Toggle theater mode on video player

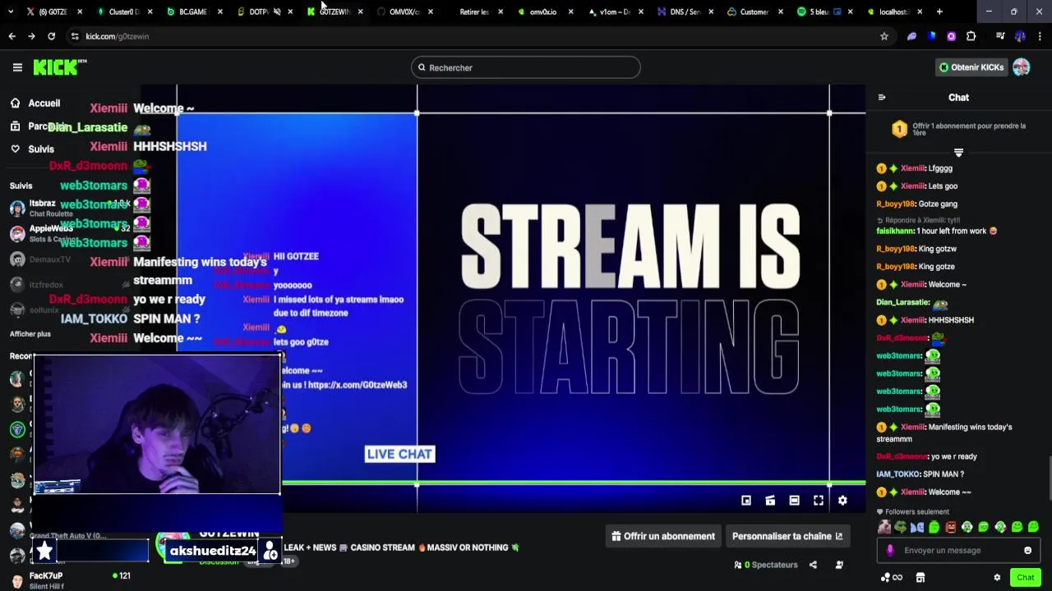794,500
